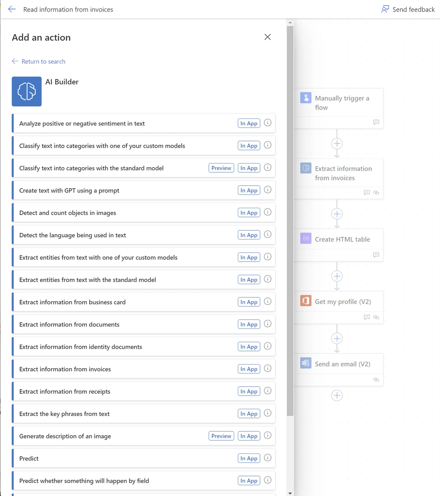Click connection link icon on Get my profile

click(x=376, y=317)
